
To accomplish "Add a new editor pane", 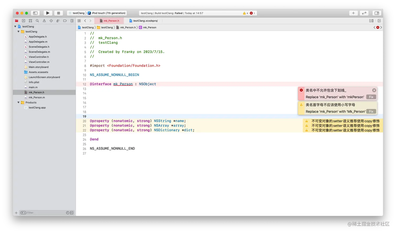I will [379, 21].
